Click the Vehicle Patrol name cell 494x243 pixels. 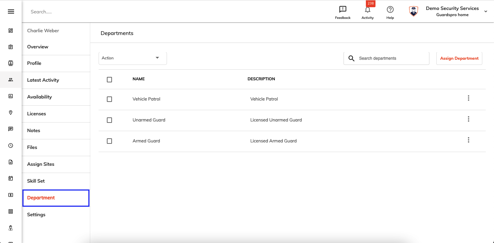click(146, 99)
